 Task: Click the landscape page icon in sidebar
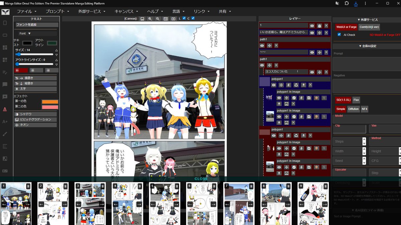coord(5,35)
